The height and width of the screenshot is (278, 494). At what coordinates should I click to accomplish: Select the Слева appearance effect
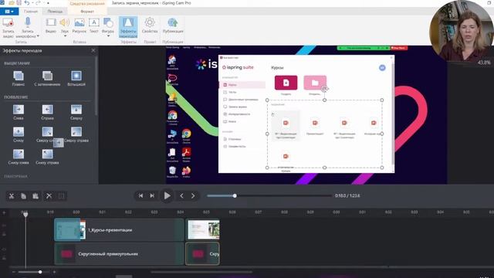19,112
